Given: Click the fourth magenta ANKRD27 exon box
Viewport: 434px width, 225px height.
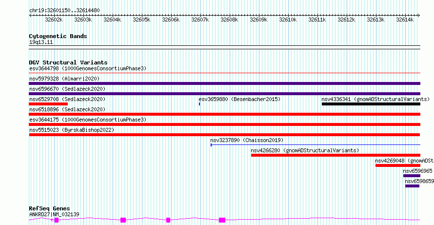Looking at the screenshot, I should point(222,220).
